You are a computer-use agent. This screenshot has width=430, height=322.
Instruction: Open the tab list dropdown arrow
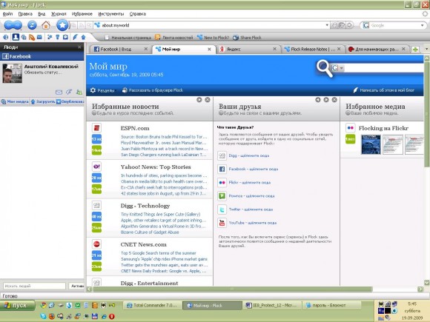click(x=426, y=49)
